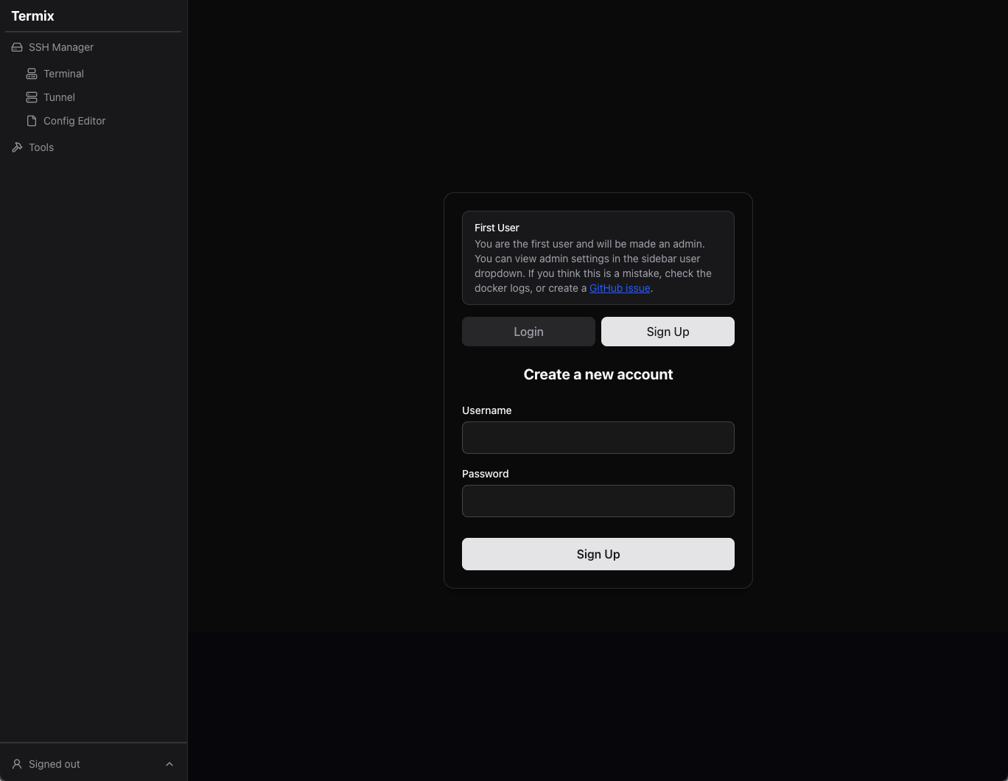The width and height of the screenshot is (1008, 781).
Task: Click the Username field label
Action: tap(486, 410)
